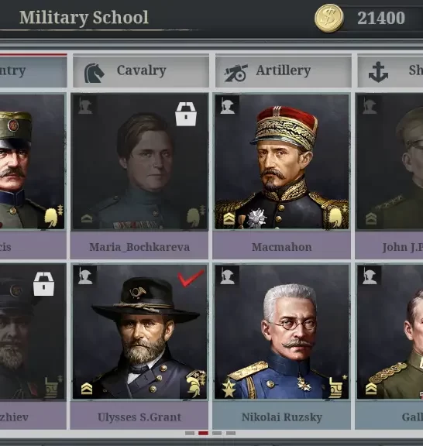
Task: Click the Ulysses S.Grant name label
Action: pyautogui.click(x=139, y=417)
